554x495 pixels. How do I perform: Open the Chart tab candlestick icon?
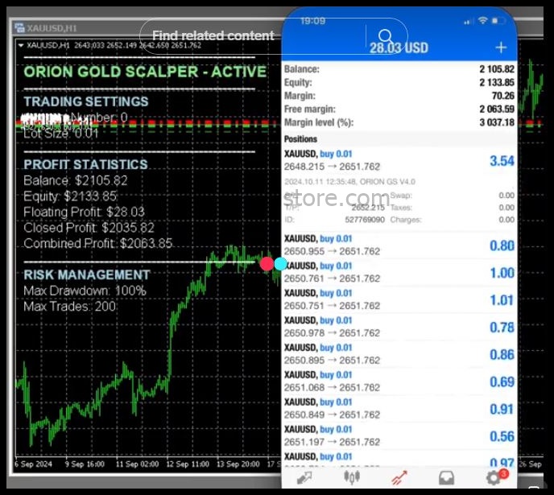click(x=352, y=478)
